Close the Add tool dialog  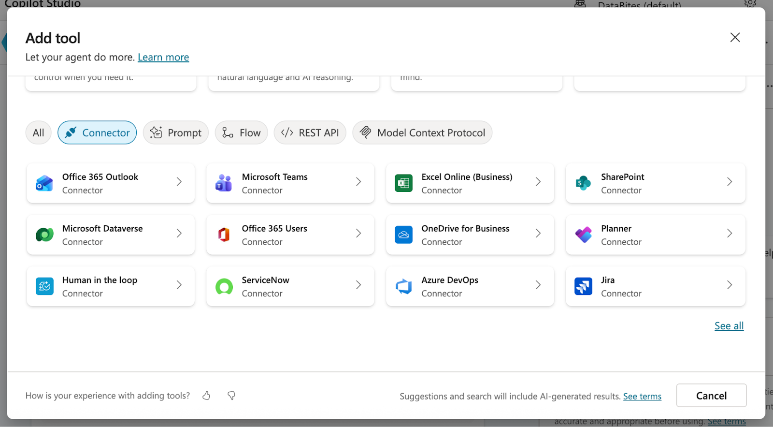(x=735, y=37)
